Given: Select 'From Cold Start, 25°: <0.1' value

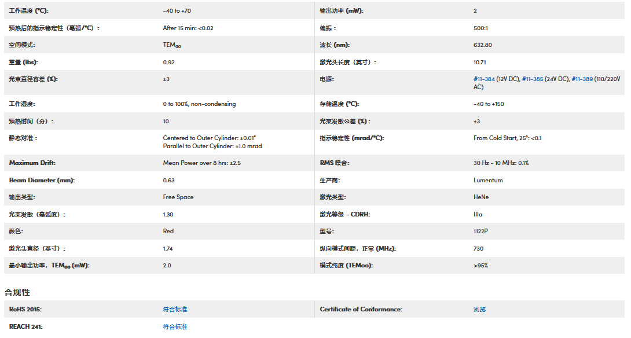Looking at the screenshot, I should [508, 138].
